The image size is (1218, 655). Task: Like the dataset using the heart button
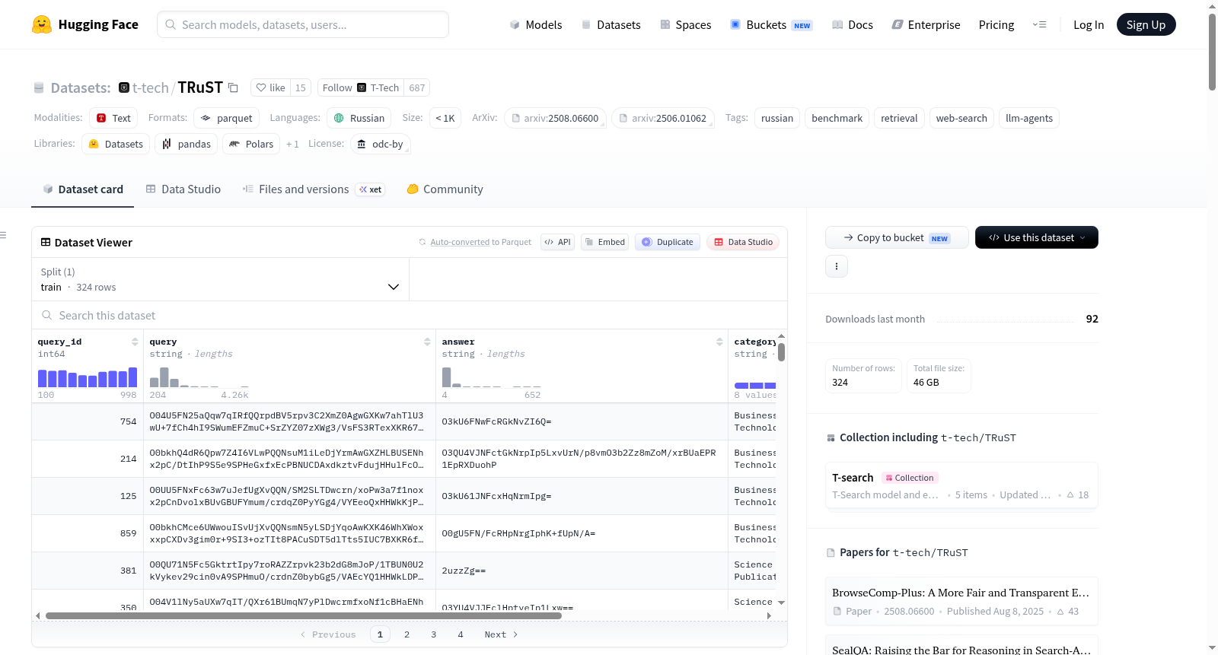tap(270, 87)
